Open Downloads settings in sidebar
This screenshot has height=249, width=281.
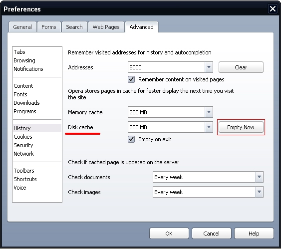pos(26,103)
